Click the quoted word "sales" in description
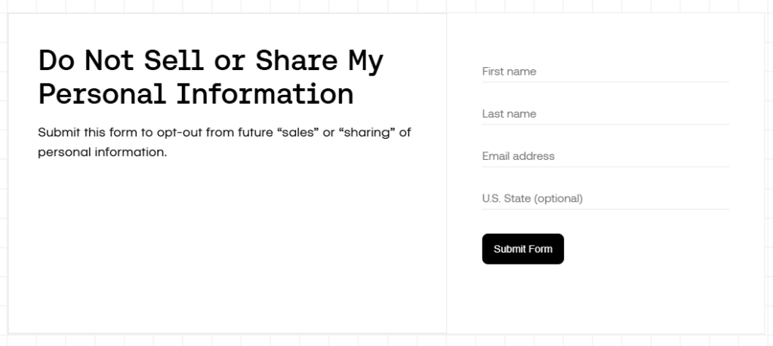This screenshot has height=346, width=773. click(298, 133)
